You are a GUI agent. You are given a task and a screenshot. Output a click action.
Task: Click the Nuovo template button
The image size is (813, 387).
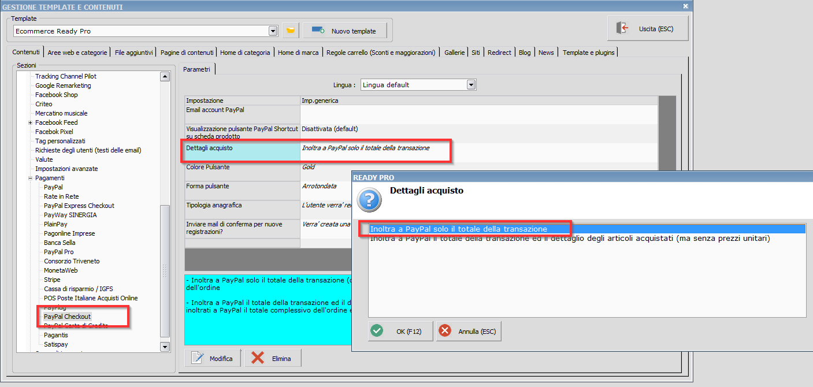[x=344, y=31]
